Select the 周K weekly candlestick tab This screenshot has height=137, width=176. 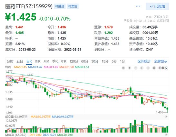pyautogui.click(x=38, y=61)
